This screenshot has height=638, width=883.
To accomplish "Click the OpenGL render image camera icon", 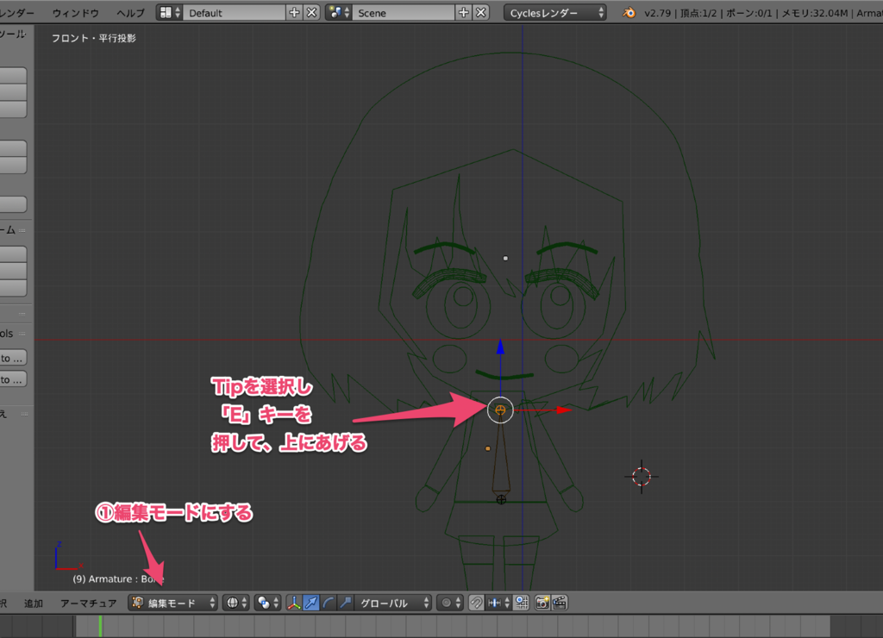I will tap(542, 604).
